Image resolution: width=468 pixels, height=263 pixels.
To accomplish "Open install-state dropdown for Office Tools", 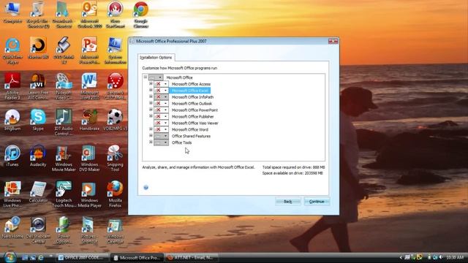I will [x=161, y=142].
